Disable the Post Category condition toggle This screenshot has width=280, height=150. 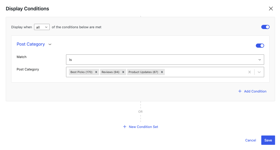click(x=260, y=46)
